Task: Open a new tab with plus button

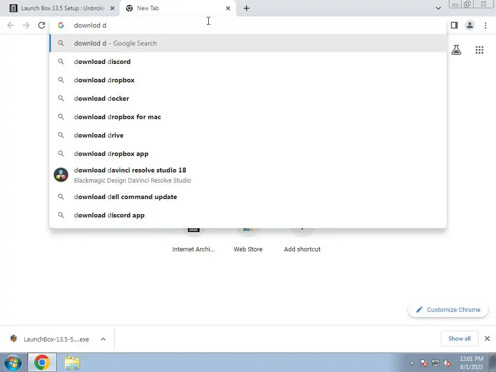Action: [247, 8]
